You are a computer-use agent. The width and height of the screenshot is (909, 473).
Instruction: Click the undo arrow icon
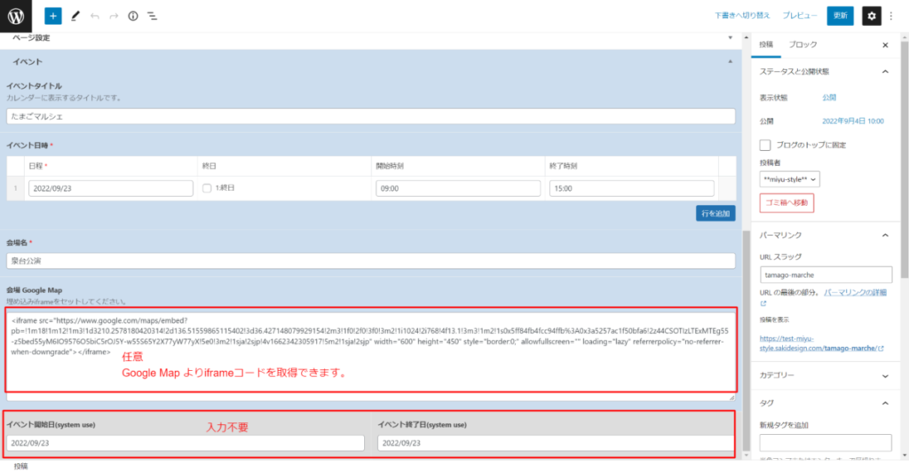coord(95,16)
